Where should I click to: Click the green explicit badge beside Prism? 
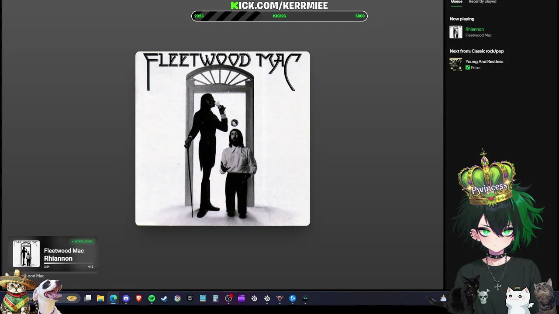[468, 68]
